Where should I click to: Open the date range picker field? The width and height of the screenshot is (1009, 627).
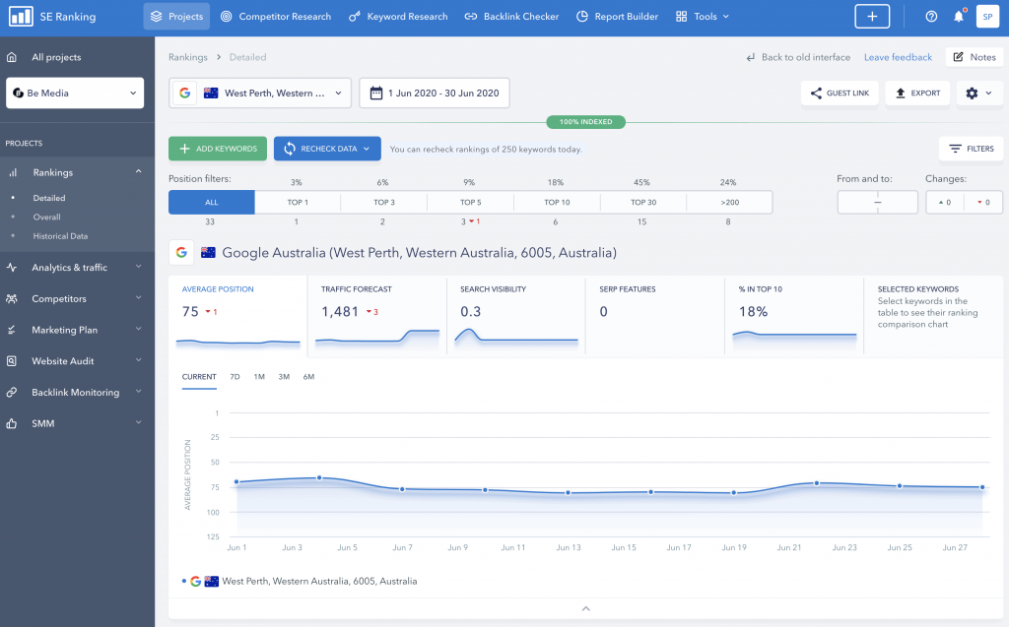[435, 94]
